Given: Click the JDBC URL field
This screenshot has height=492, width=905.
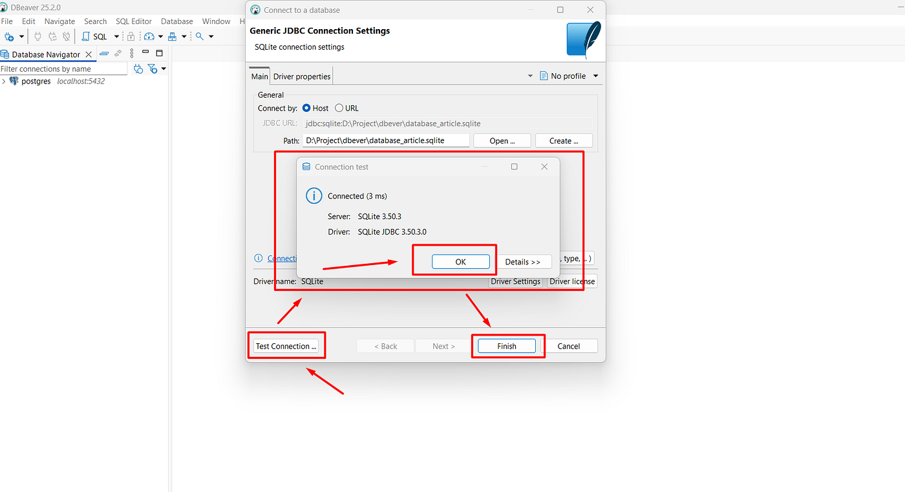Looking at the screenshot, I should tap(447, 123).
